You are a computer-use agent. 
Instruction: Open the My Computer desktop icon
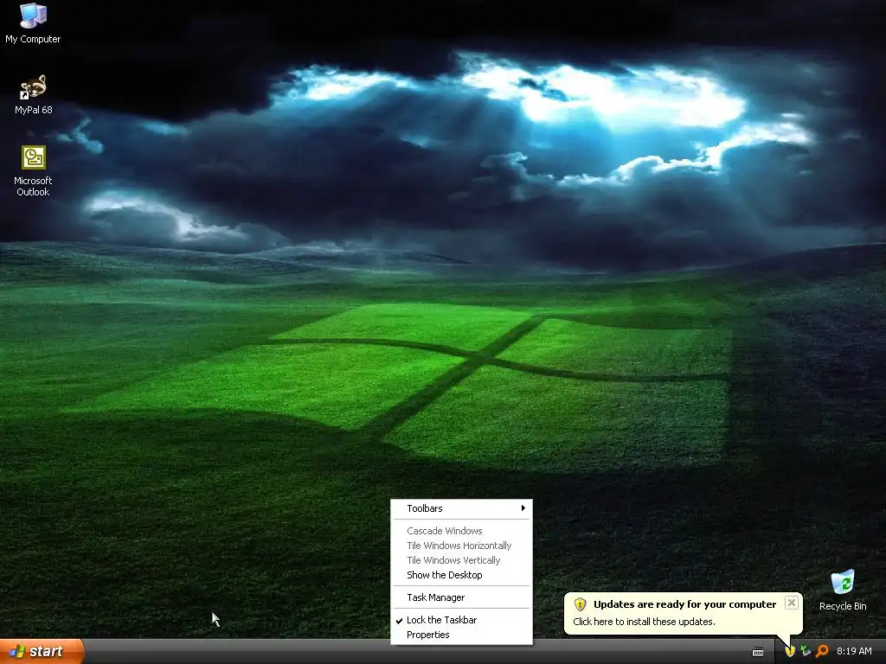tap(33, 23)
